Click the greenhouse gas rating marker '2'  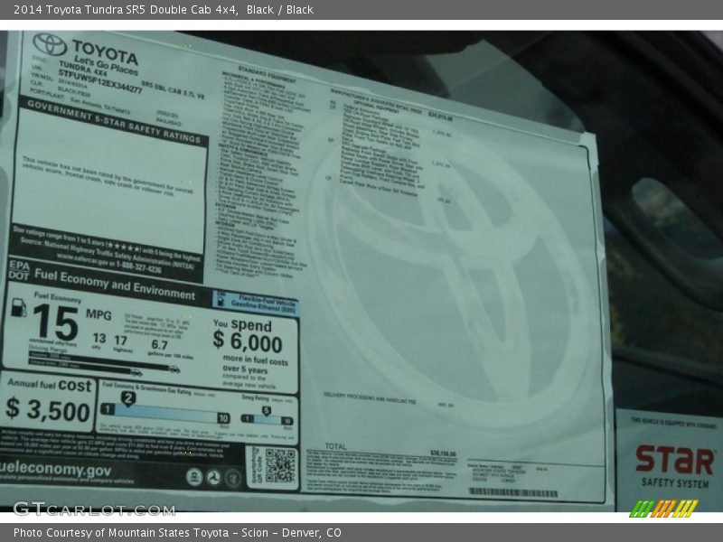(x=128, y=398)
